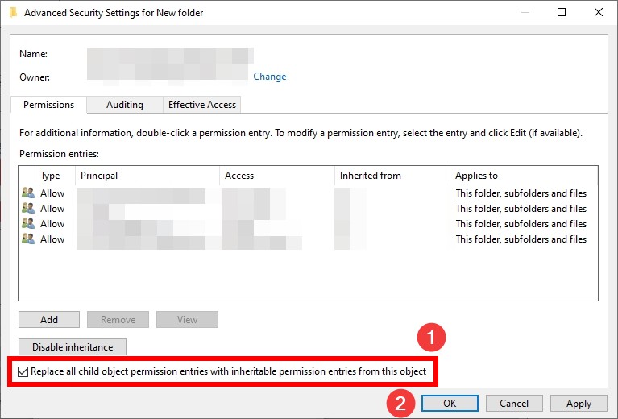
Task: Open the Effective Access tab
Action: pyautogui.click(x=201, y=105)
